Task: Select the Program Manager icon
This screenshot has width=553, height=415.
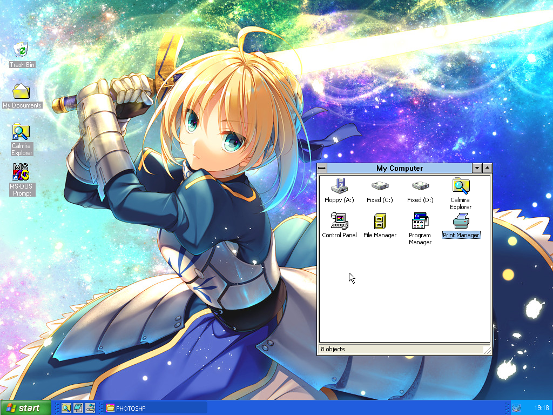Action: click(x=420, y=221)
